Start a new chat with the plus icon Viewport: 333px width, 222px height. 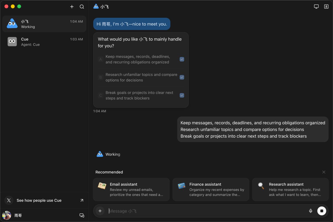pyautogui.click(x=72, y=7)
